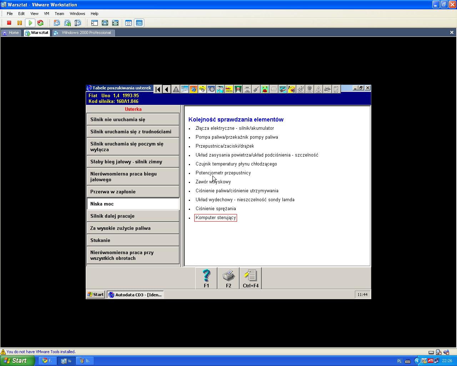Open the Help menu
The height and width of the screenshot is (366, 457).
click(x=94, y=14)
